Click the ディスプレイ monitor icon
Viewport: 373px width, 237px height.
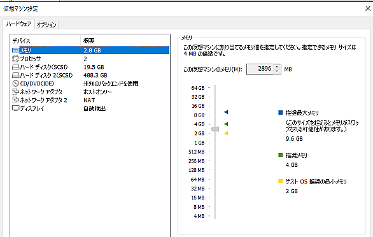coord(16,108)
